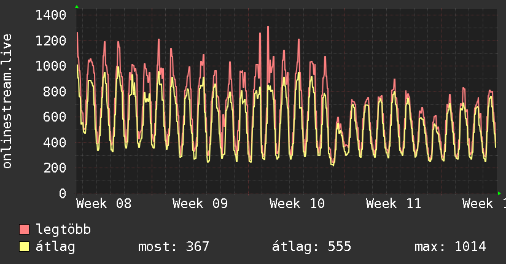This screenshot has width=506, height=264.
Task: Click the 600 y-axis value
Action: (x=55, y=117)
